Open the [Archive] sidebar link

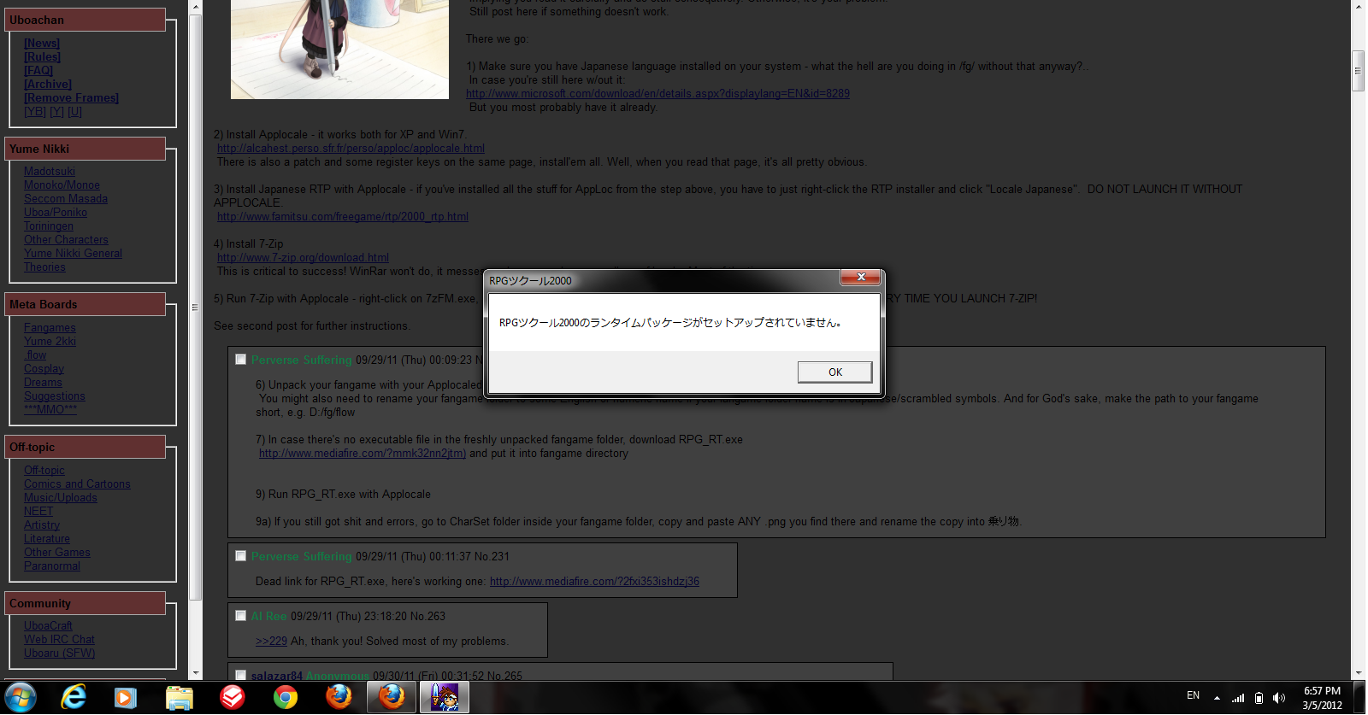tap(48, 85)
